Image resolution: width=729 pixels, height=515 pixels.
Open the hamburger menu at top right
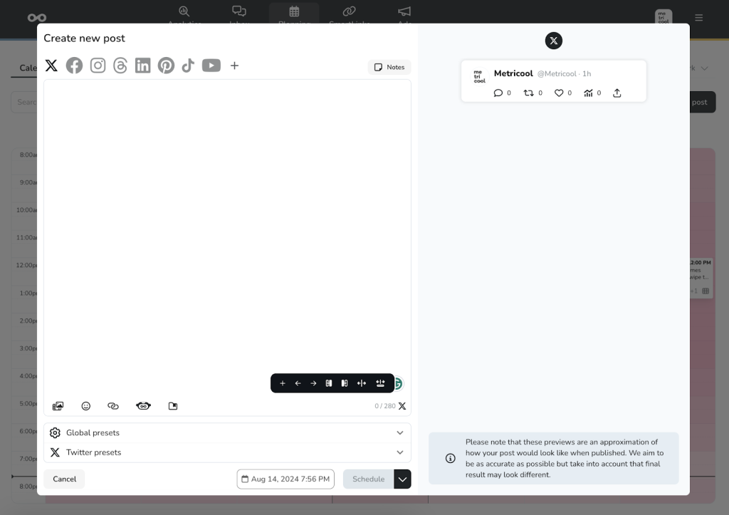coord(699,18)
